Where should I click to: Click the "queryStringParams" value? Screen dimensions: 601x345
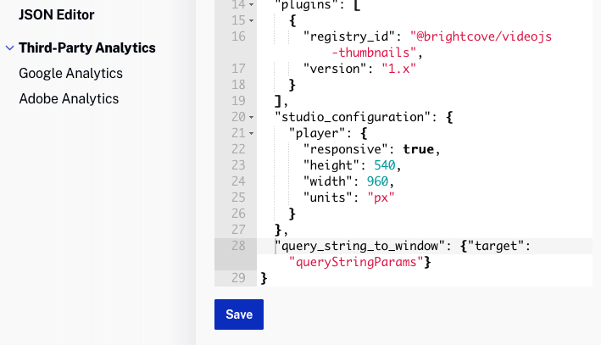point(356,262)
